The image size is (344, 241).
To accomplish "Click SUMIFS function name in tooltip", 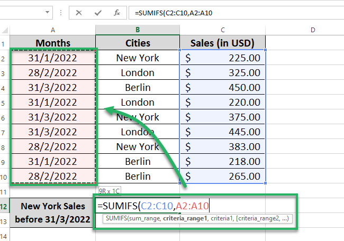I will [x=116, y=218].
